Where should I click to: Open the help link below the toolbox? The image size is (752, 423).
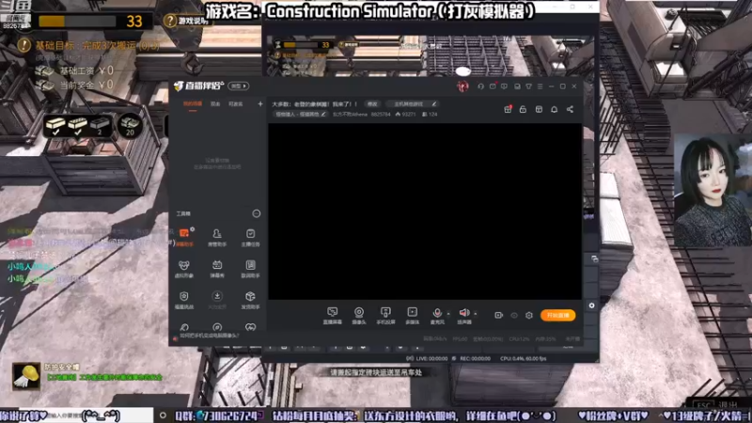pyautogui.click(x=209, y=336)
